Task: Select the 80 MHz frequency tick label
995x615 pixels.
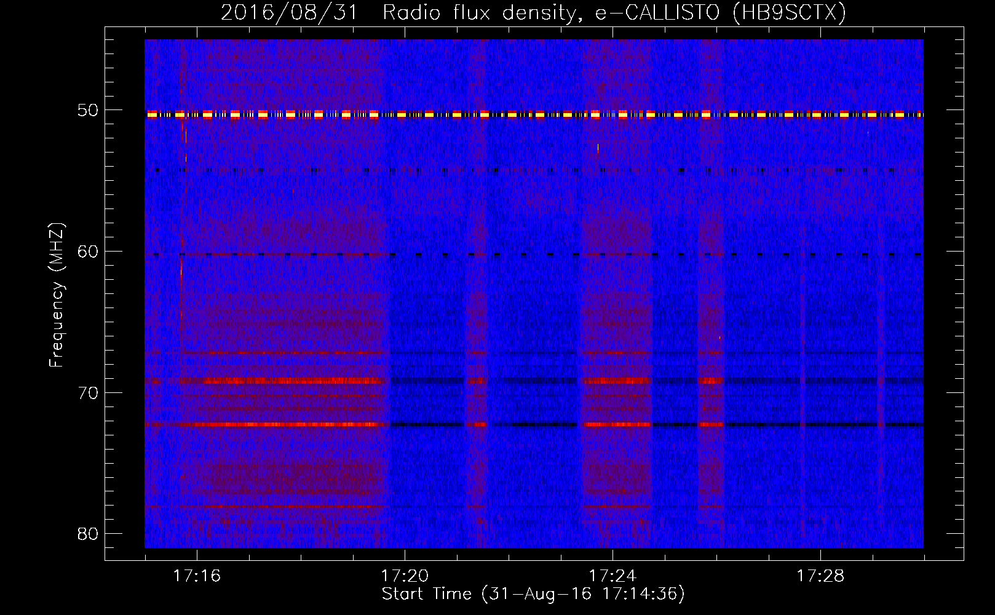Action: pyautogui.click(x=88, y=534)
